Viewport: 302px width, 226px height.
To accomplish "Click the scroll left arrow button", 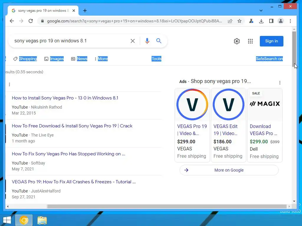I will 7,206.
